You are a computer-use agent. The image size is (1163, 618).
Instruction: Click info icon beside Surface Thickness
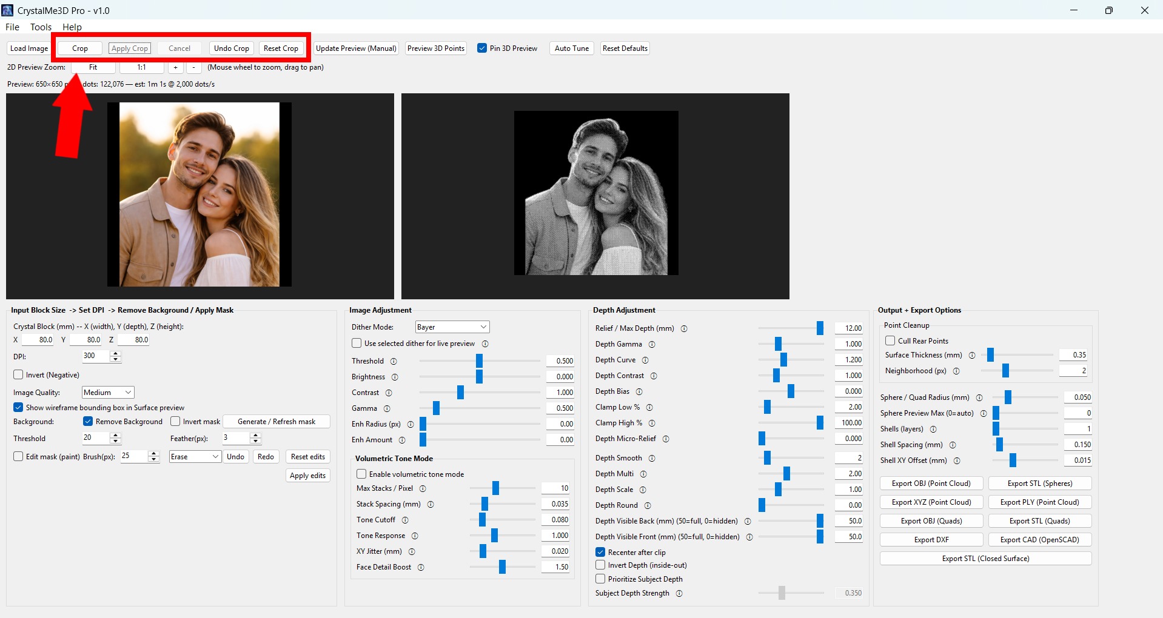[x=972, y=355]
